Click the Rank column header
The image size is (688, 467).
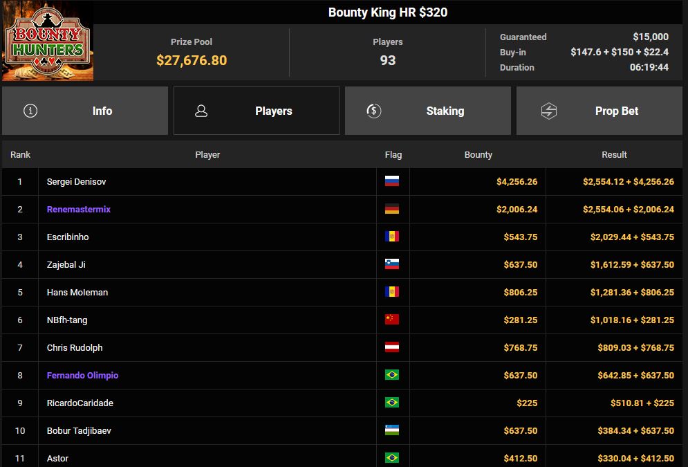coord(21,154)
